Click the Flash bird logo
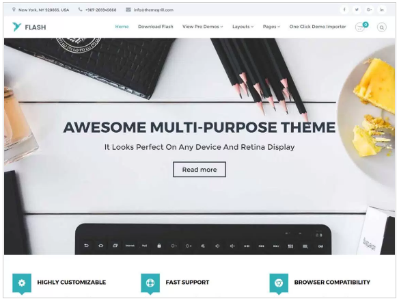Image resolution: width=399 pixels, height=301 pixels. 16,27
